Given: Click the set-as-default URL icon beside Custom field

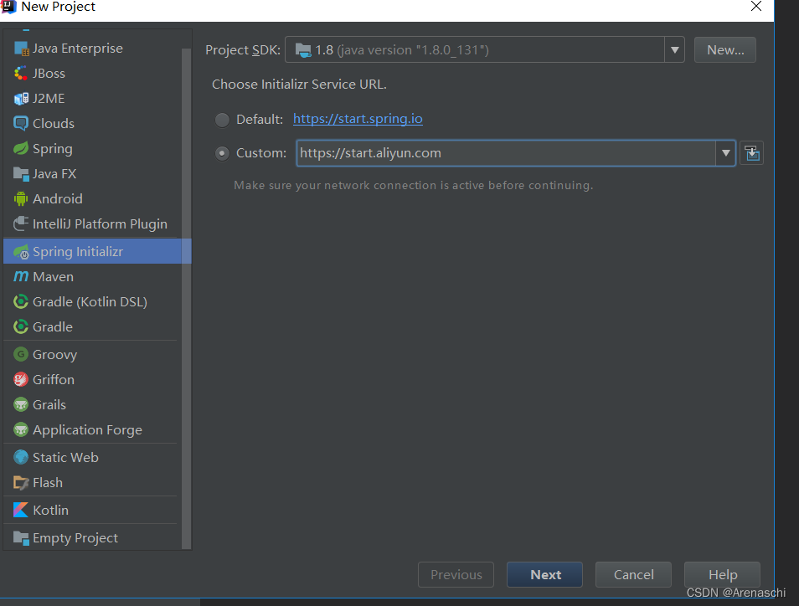Looking at the screenshot, I should (x=750, y=152).
